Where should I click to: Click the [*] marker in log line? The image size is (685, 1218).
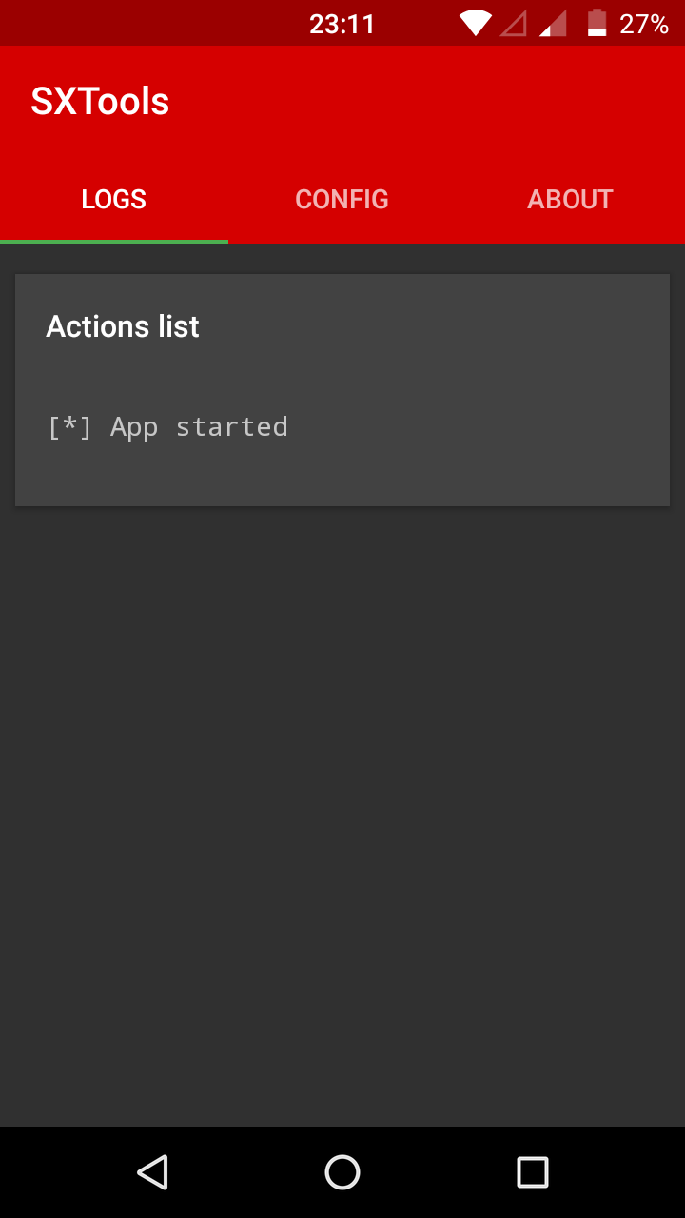(x=69, y=427)
